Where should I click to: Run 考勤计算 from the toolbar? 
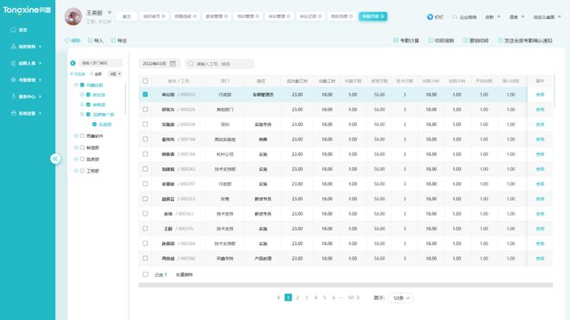(x=406, y=41)
